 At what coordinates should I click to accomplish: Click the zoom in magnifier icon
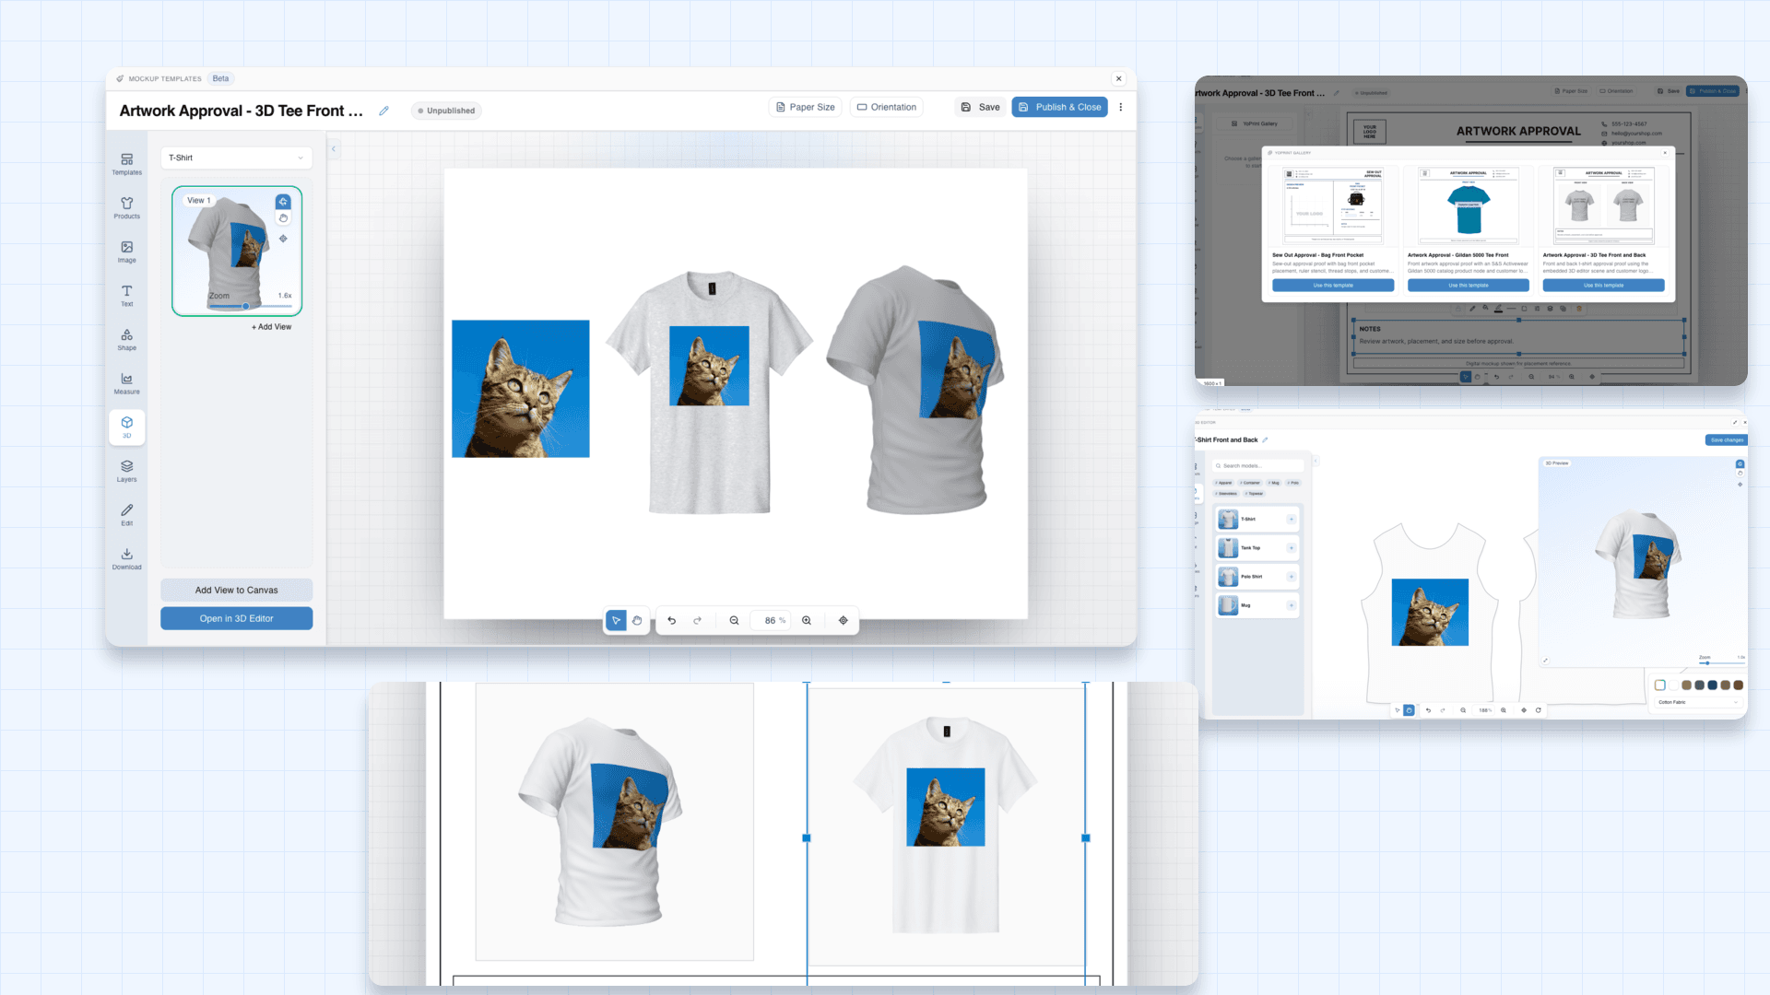click(807, 621)
